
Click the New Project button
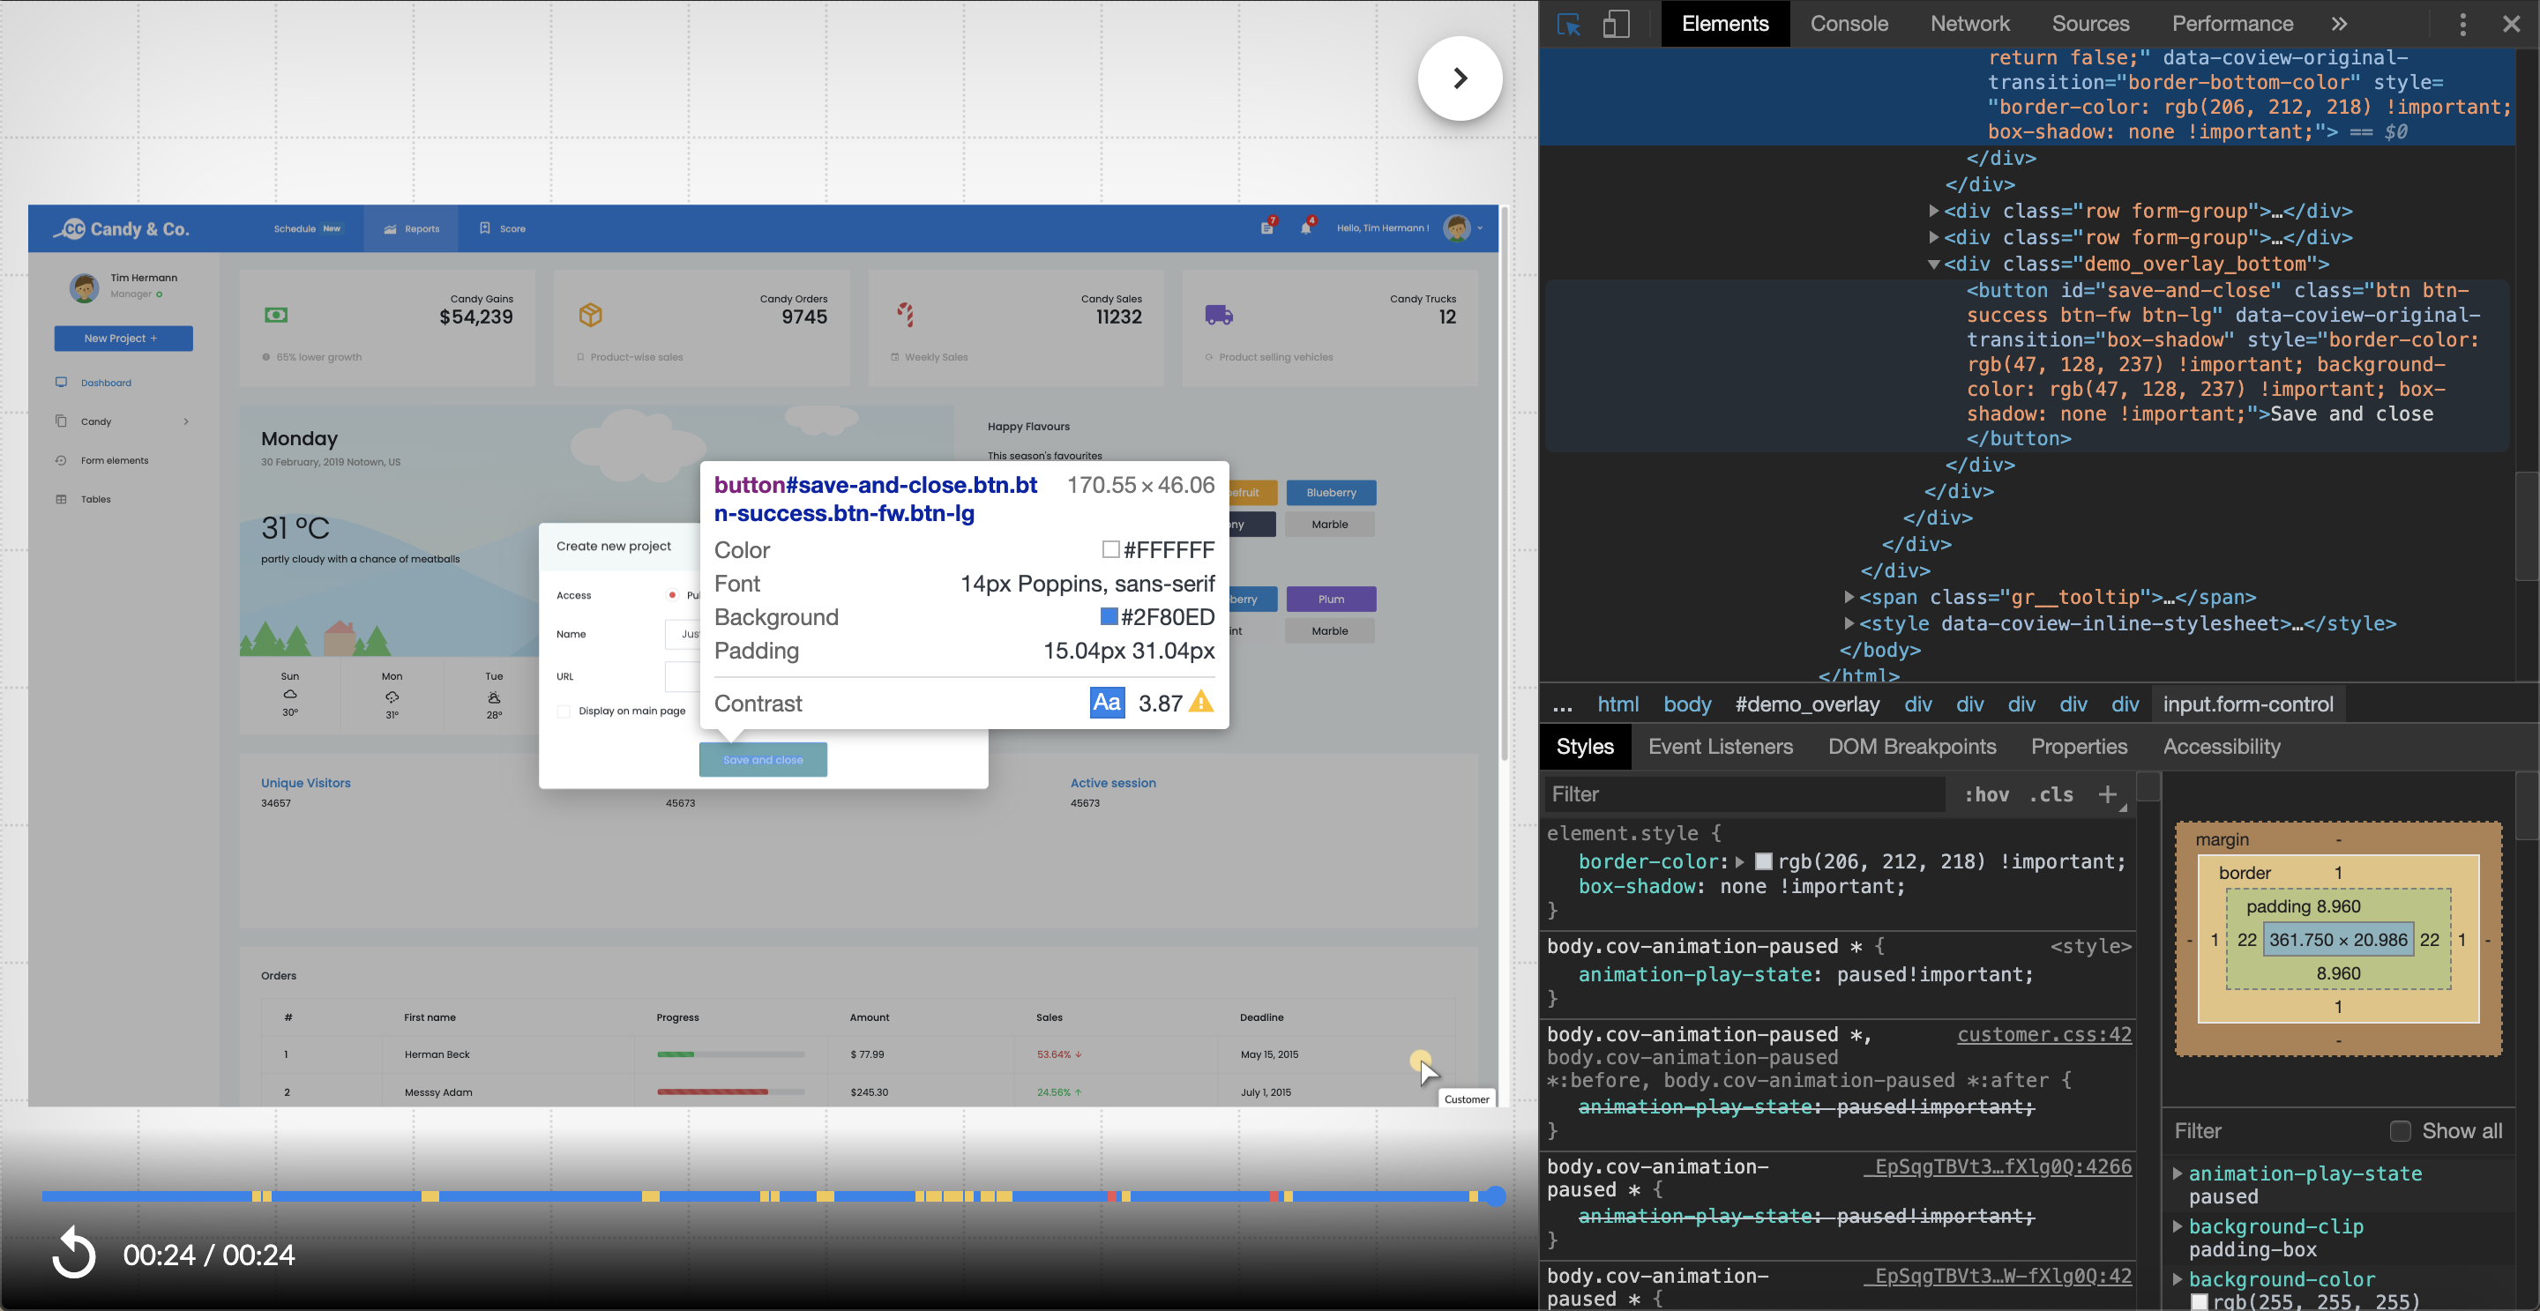(x=123, y=338)
